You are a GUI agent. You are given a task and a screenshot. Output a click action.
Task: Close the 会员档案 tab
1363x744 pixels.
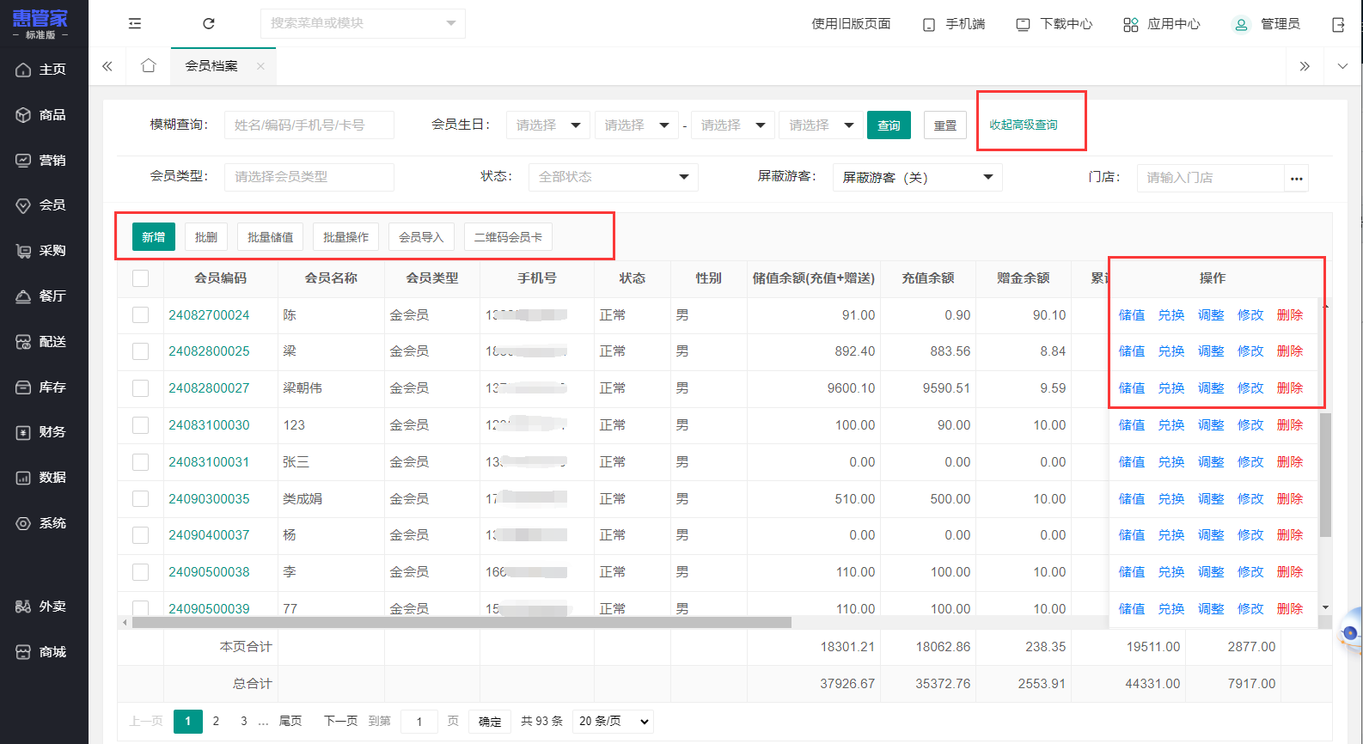tap(260, 66)
